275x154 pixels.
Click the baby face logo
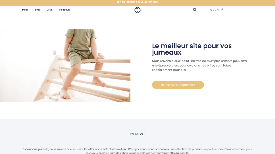pos(137,10)
